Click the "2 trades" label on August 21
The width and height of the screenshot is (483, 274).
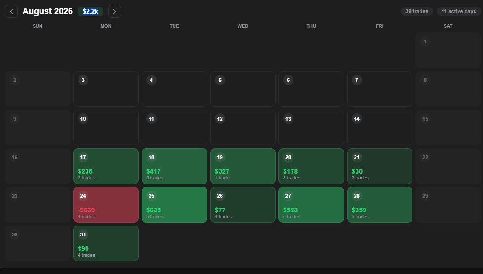point(360,178)
